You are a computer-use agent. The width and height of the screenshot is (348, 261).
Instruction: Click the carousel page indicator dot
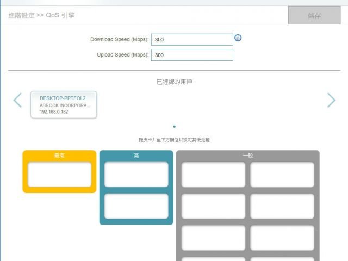174,127
